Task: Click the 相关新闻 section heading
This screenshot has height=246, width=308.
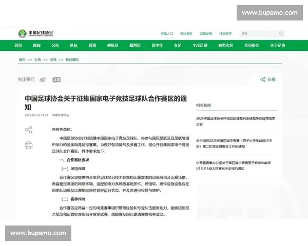Action: [x=203, y=105]
